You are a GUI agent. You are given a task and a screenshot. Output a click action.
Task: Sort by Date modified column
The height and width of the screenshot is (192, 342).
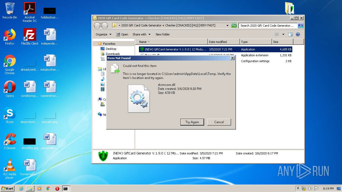(x=224, y=42)
